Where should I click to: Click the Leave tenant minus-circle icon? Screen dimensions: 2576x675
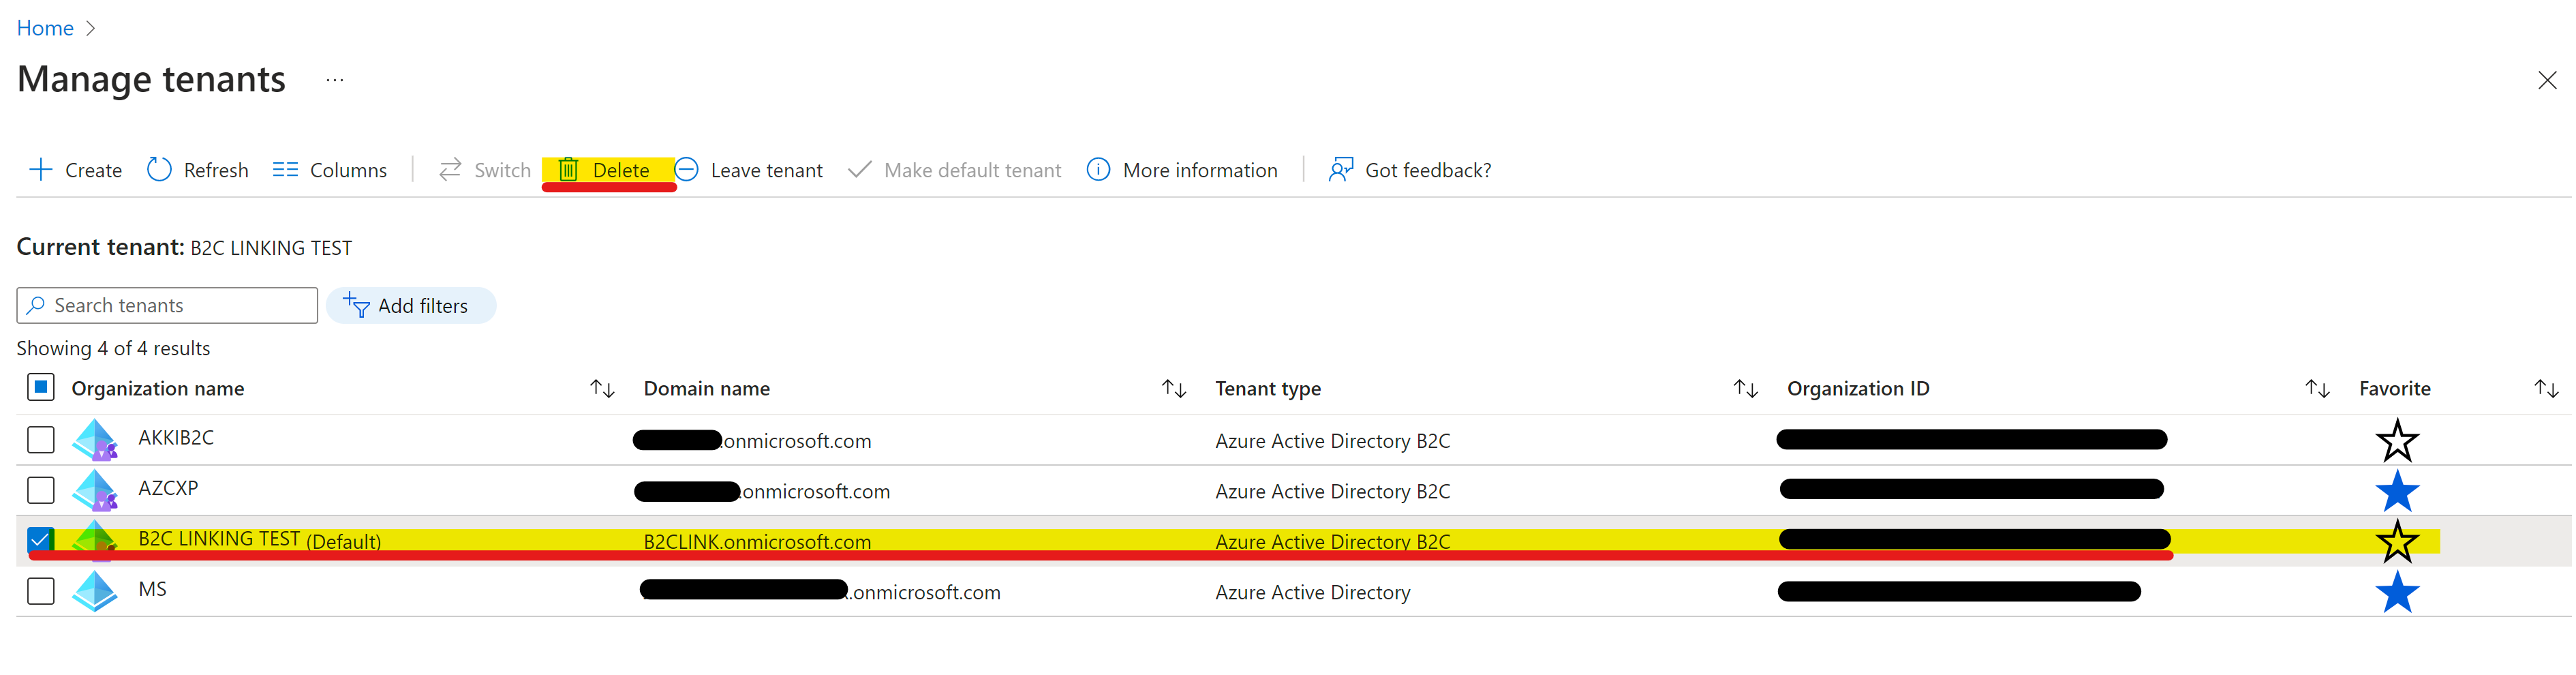click(x=686, y=170)
